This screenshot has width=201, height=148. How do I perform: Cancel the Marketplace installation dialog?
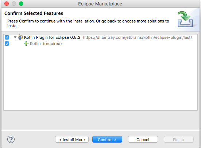143,139
